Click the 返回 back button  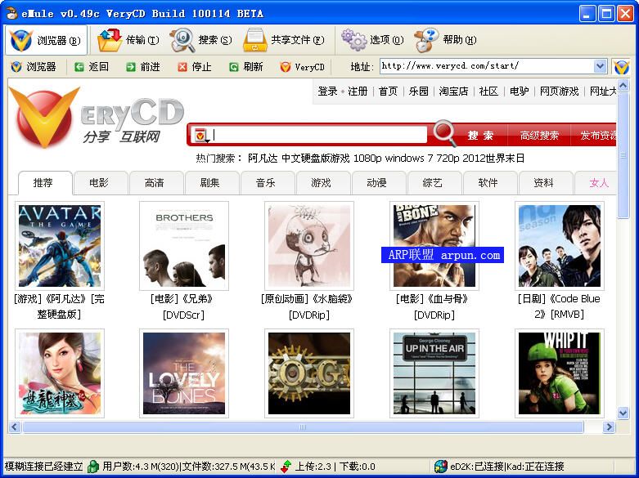click(92, 67)
